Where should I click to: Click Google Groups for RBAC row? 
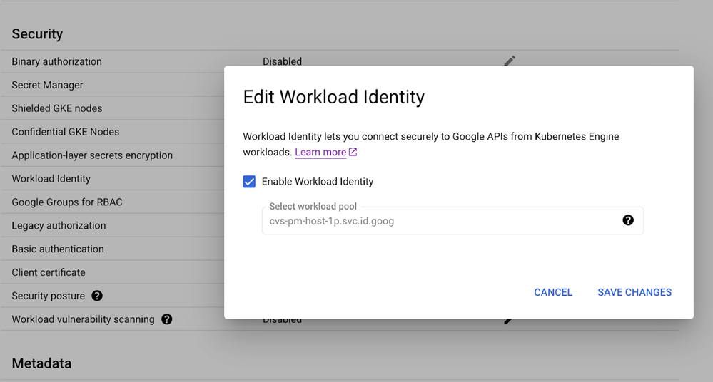pyautogui.click(x=67, y=202)
